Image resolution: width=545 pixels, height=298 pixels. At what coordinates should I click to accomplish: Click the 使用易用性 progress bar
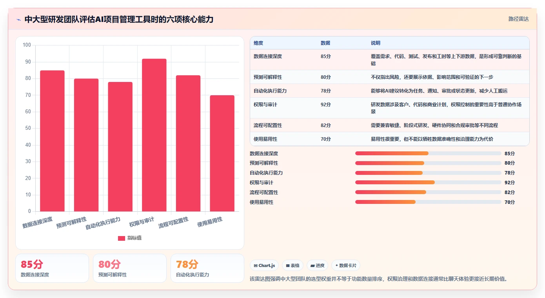[428, 202]
